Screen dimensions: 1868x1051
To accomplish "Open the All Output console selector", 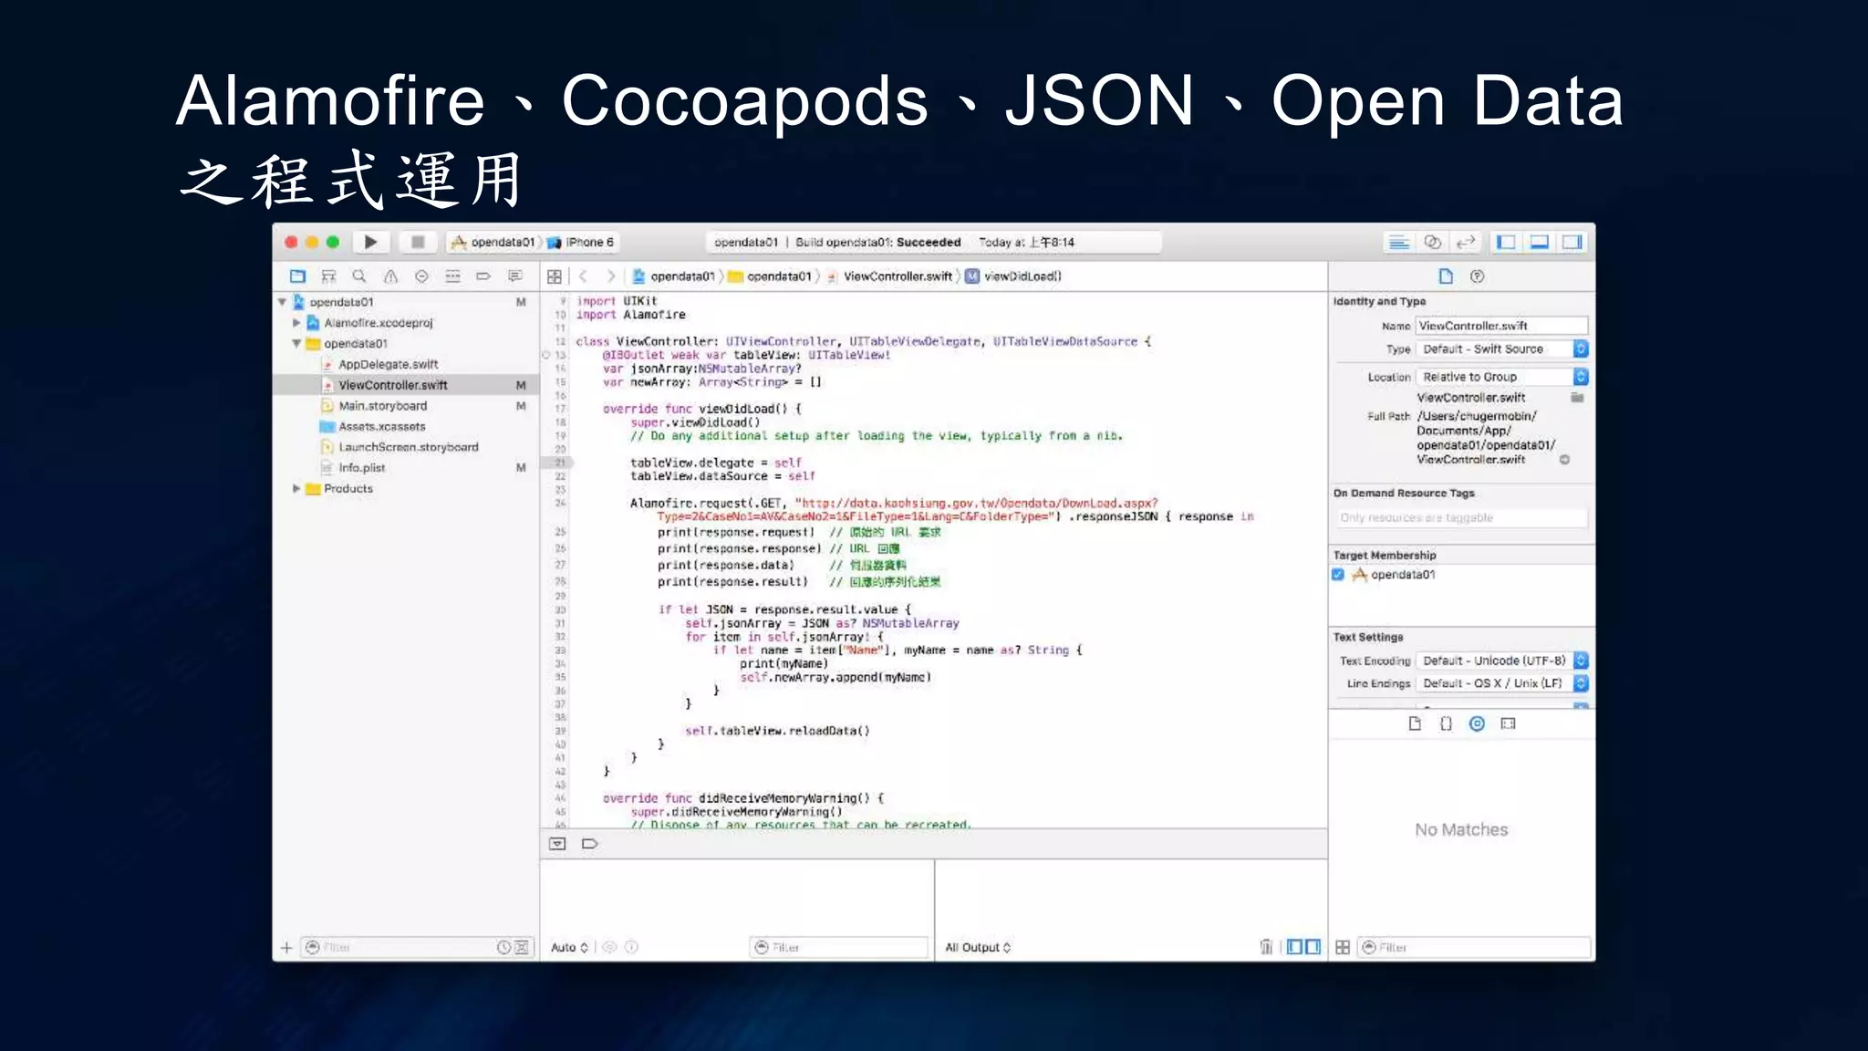I will coord(978,948).
